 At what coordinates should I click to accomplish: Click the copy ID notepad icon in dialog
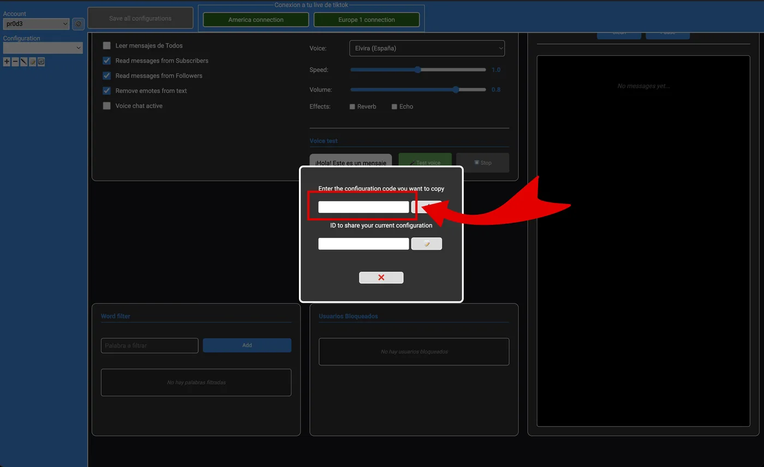point(426,244)
